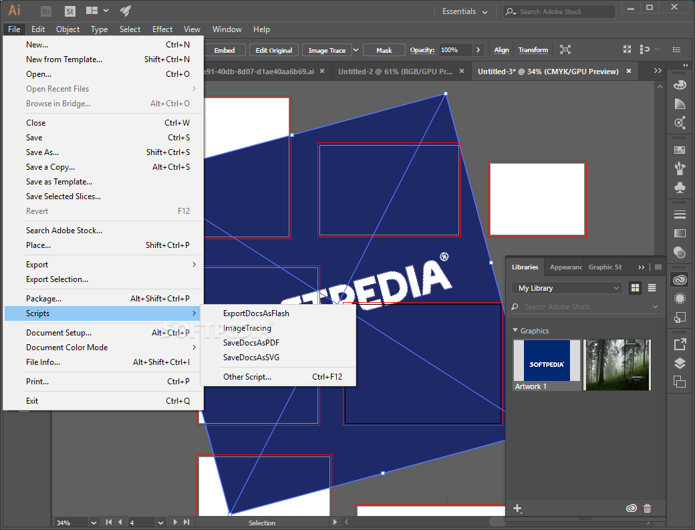The width and height of the screenshot is (695, 530).
Task: Open the Bridge (Br) icon in the top bar
Action: pos(45,11)
